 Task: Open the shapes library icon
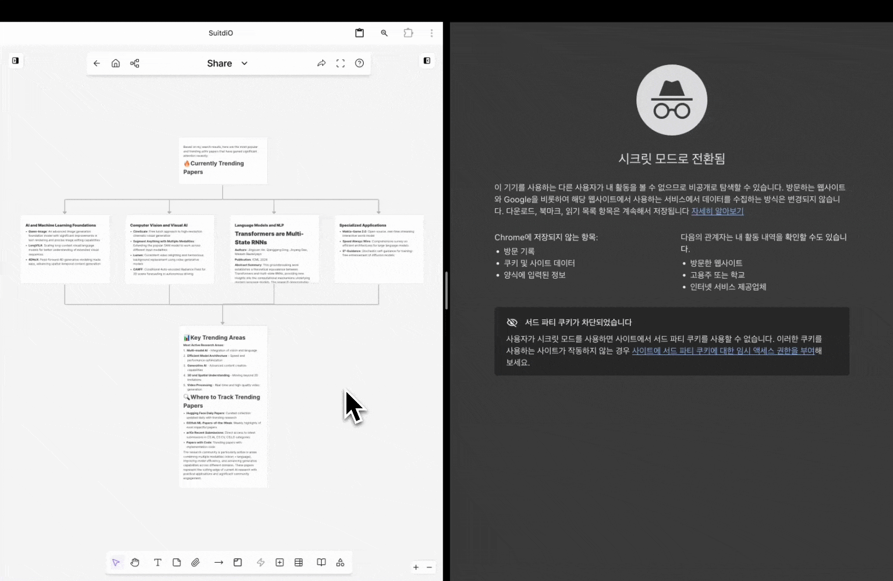[340, 563]
